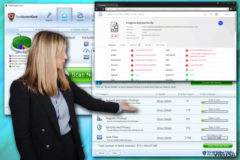The image size is (240, 160).
Task: Sort by Category column arrow
Action: 97,94
